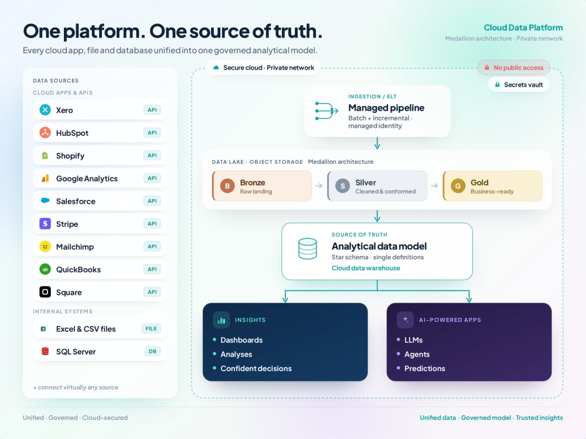The image size is (586, 439).
Task: Click the HubSpot logo icon
Action: pyautogui.click(x=45, y=132)
